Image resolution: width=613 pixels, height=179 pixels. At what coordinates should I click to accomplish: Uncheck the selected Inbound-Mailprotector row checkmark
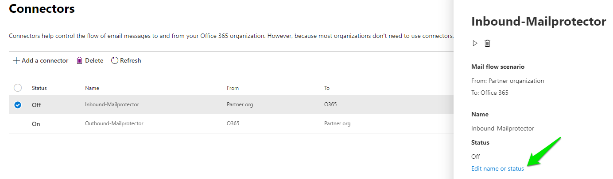18,105
